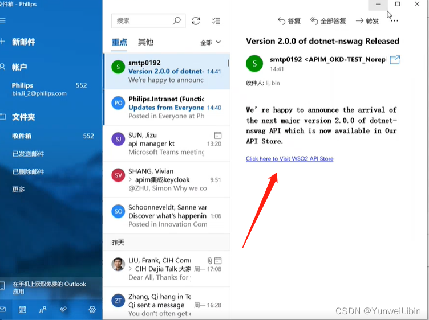
Task: Get free Outlook mobile app link
Action: click(49, 288)
